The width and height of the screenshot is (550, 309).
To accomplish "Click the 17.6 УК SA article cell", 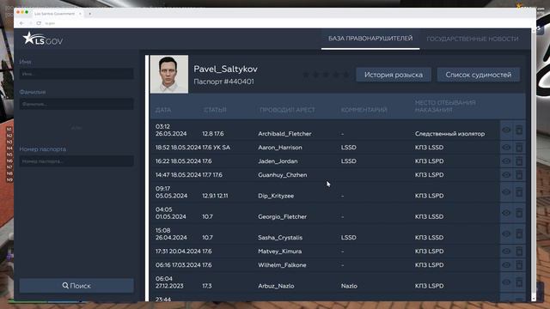I will [216, 148].
